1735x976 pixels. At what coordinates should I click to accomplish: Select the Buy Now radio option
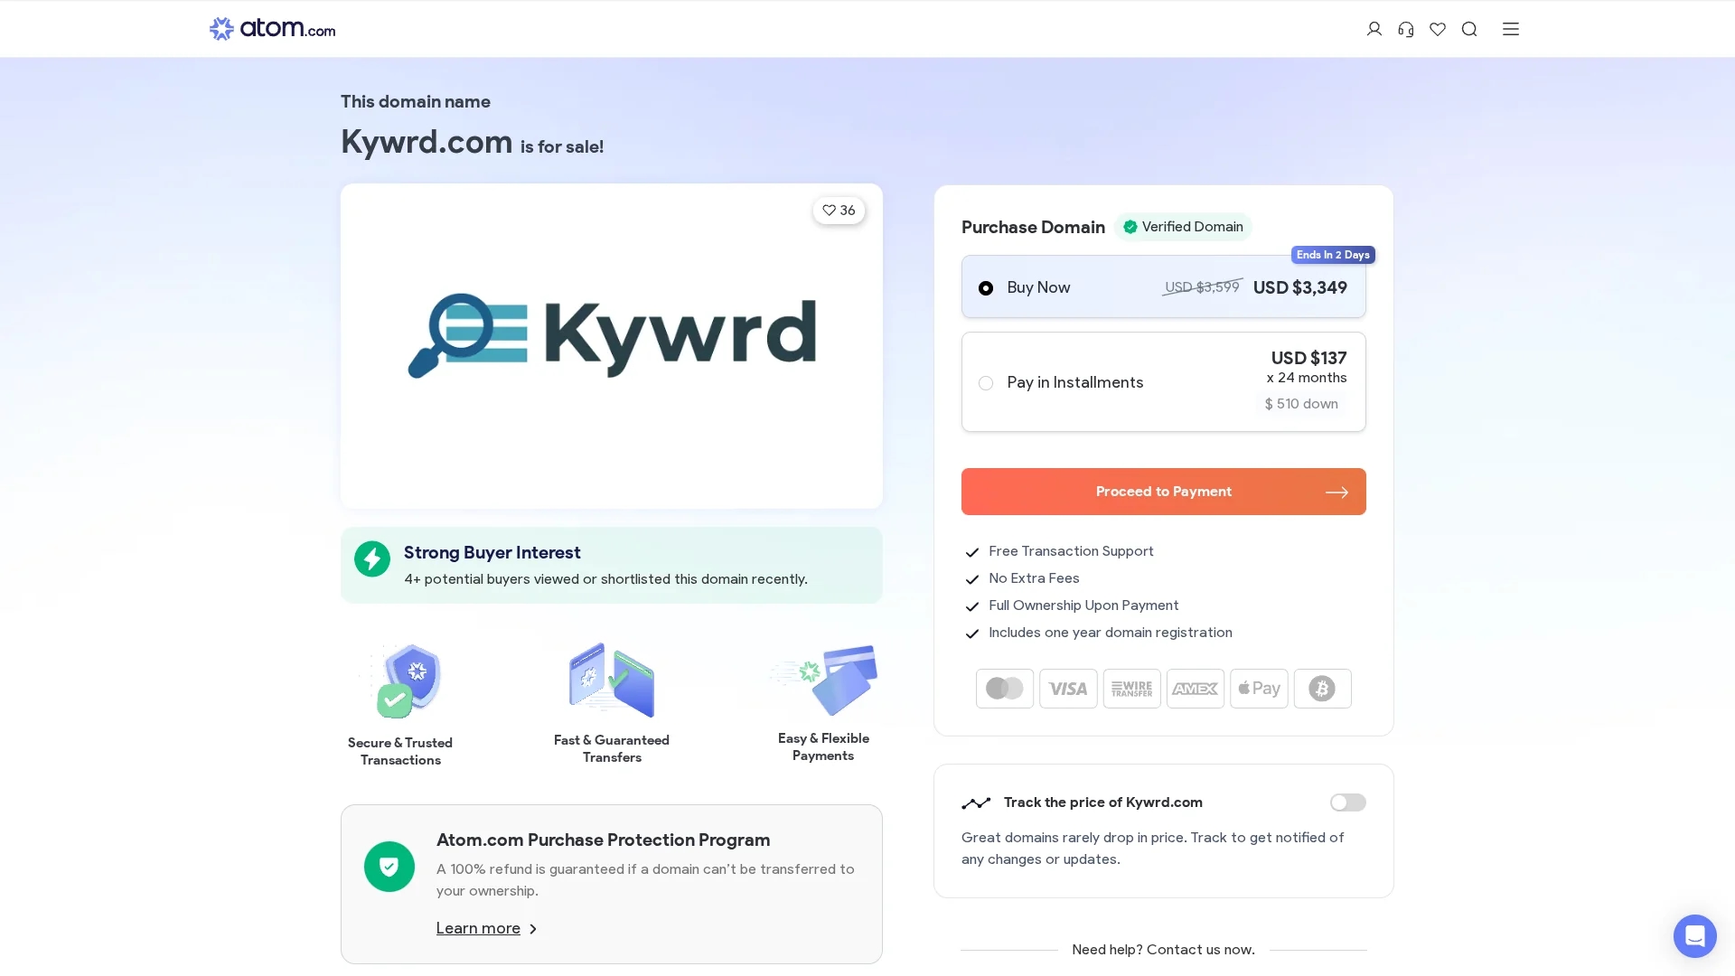[x=986, y=288]
